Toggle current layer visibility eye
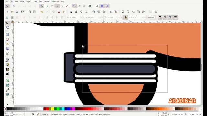The image size is (207, 116). pyautogui.click(x=33, y=114)
